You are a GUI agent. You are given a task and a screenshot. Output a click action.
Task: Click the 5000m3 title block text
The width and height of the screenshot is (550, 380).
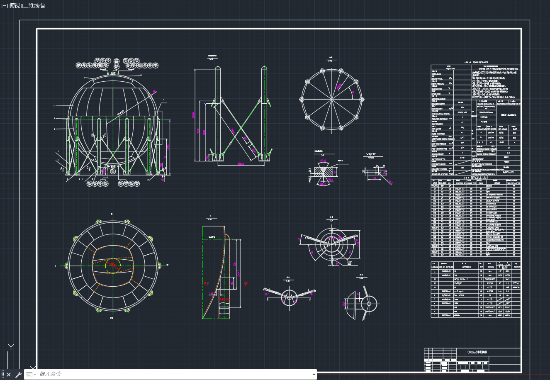tap(477, 352)
